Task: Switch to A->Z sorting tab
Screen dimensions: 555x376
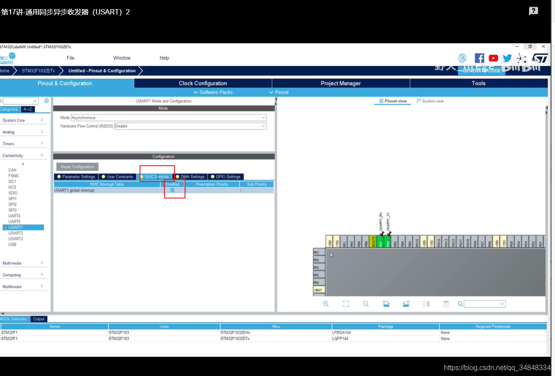Action: [x=28, y=109]
